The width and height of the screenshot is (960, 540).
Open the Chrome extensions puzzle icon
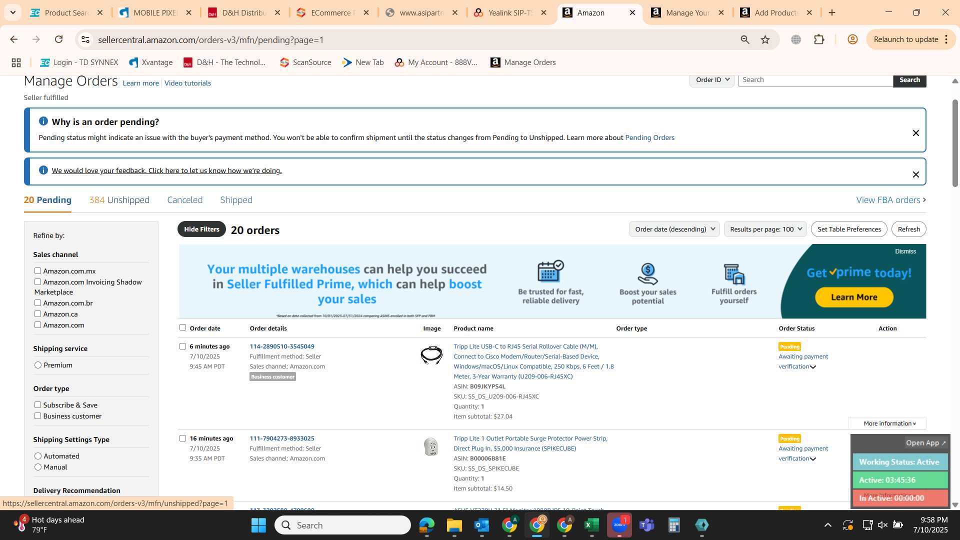tap(819, 39)
